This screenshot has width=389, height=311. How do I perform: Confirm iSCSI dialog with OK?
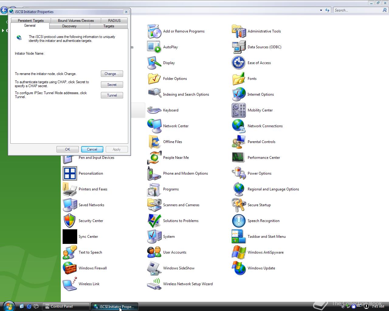(x=67, y=149)
